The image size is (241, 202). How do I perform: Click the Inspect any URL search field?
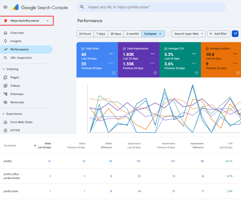coord(154,7)
